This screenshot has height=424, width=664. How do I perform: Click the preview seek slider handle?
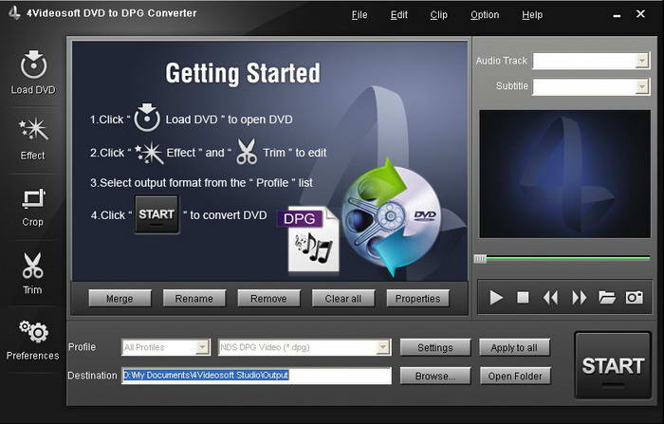click(x=480, y=258)
